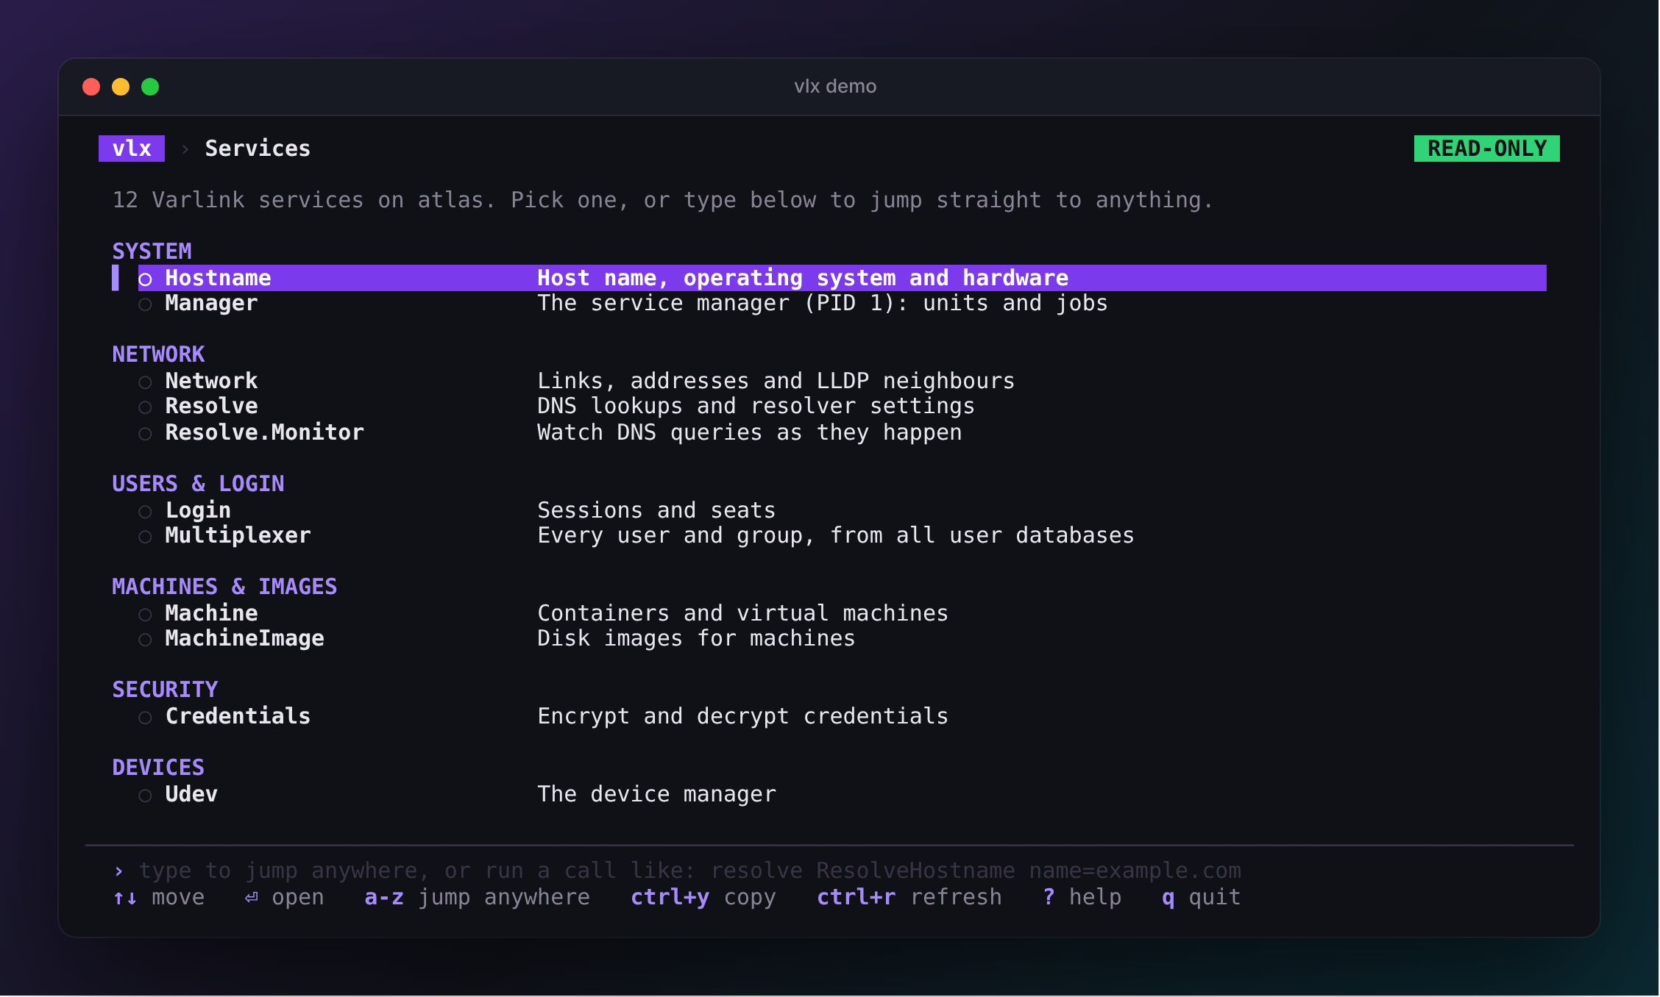Click the circle bullet beside Credentials
This screenshot has width=1660, height=997.
pos(146,718)
